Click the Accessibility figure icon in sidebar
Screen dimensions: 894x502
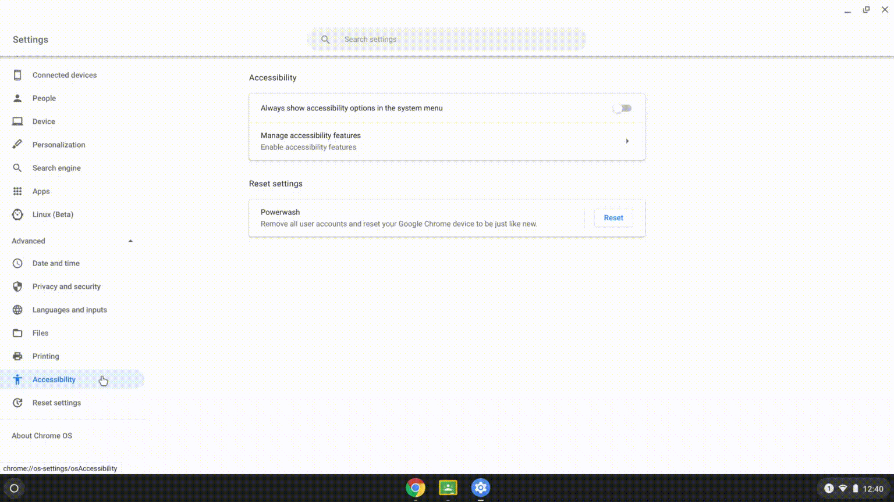(17, 379)
